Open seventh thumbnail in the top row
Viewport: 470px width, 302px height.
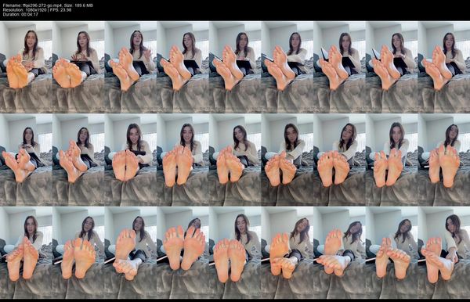tap(339, 67)
